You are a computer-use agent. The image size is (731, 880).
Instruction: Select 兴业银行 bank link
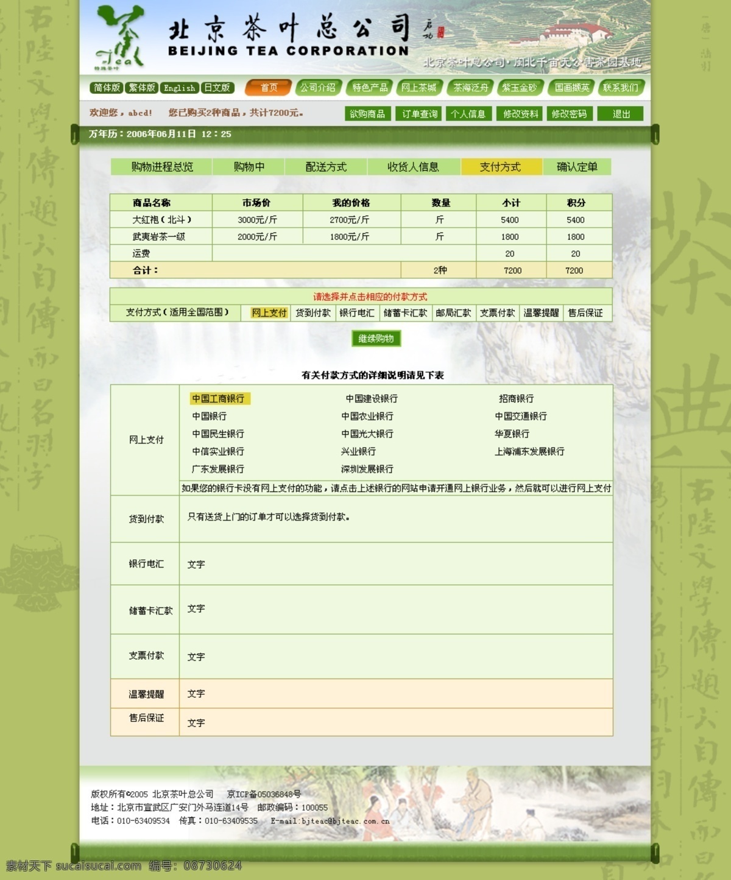click(x=358, y=451)
